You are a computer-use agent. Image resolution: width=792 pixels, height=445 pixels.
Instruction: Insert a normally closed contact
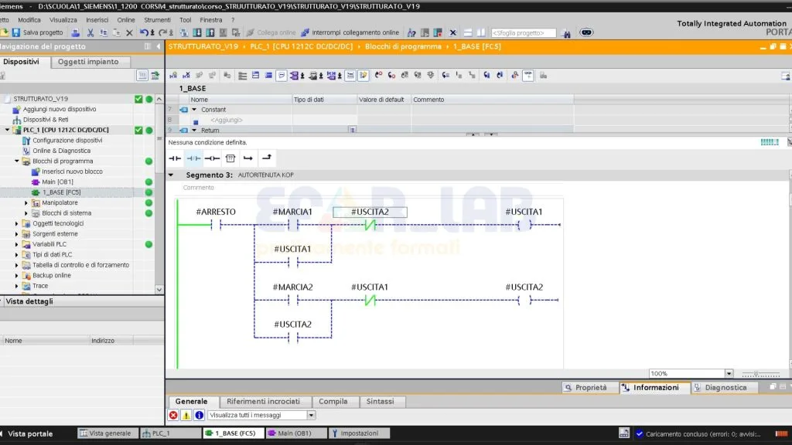[193, 158]
